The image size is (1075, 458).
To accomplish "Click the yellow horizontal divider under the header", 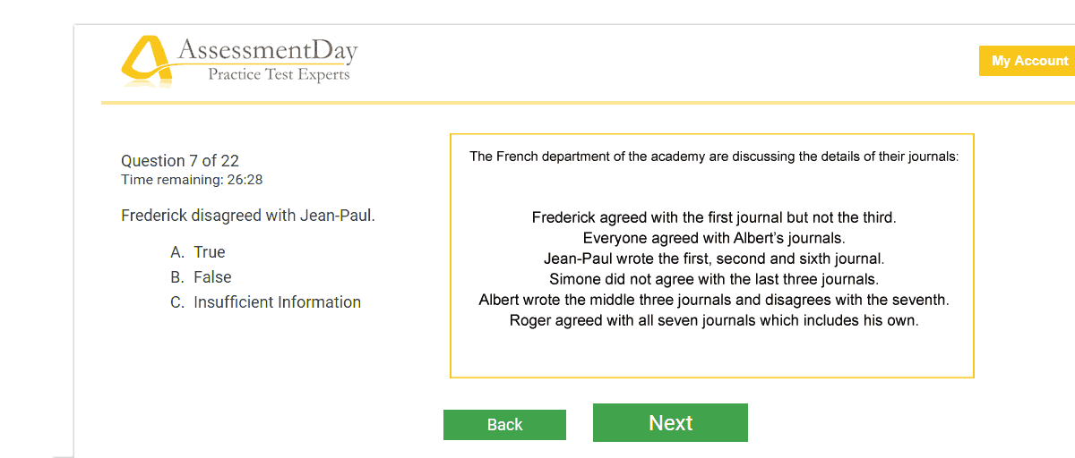I will [x=588, y=103].
